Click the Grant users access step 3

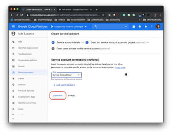pos(81,48)
